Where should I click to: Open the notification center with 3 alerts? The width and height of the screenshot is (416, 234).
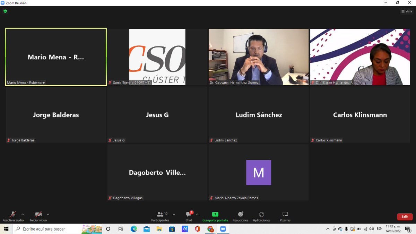408,229
